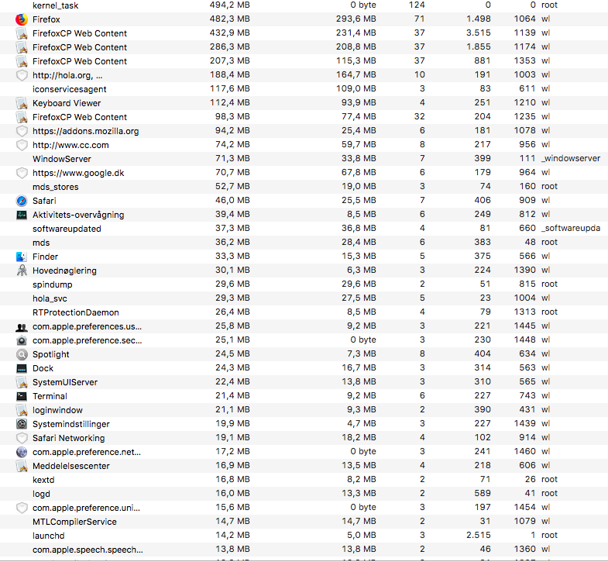608x562 pixels.
Task: Select the RTProtectionDaemon process
Action: pos(76,313)
